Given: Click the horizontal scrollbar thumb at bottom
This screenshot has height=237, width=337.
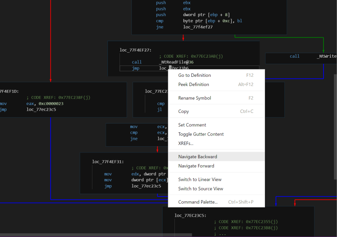Looking at the screenshot, I should coord(96,235).
